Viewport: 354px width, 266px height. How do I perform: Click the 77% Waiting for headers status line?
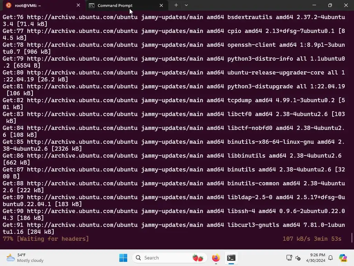point(46,239)
